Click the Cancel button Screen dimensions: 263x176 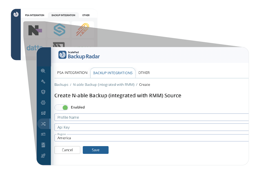tap(67, 150)
